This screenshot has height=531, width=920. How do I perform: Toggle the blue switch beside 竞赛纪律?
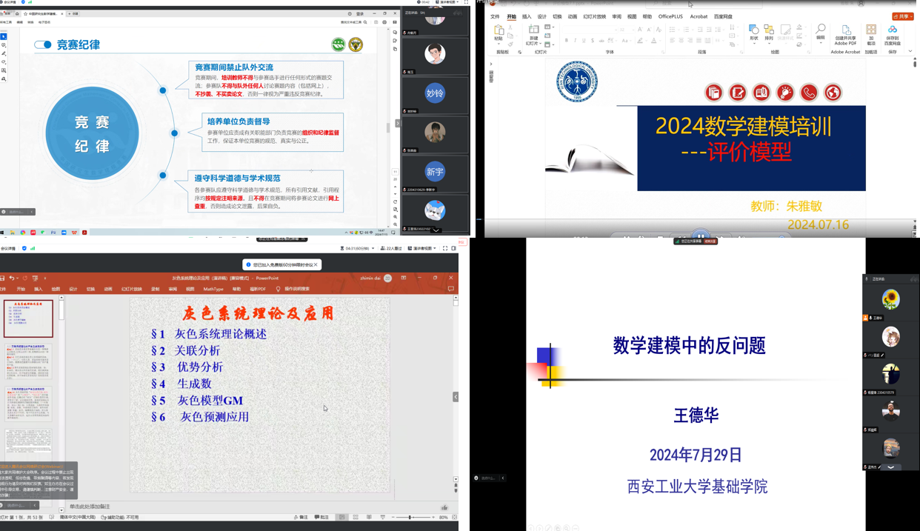pos(43,45)
